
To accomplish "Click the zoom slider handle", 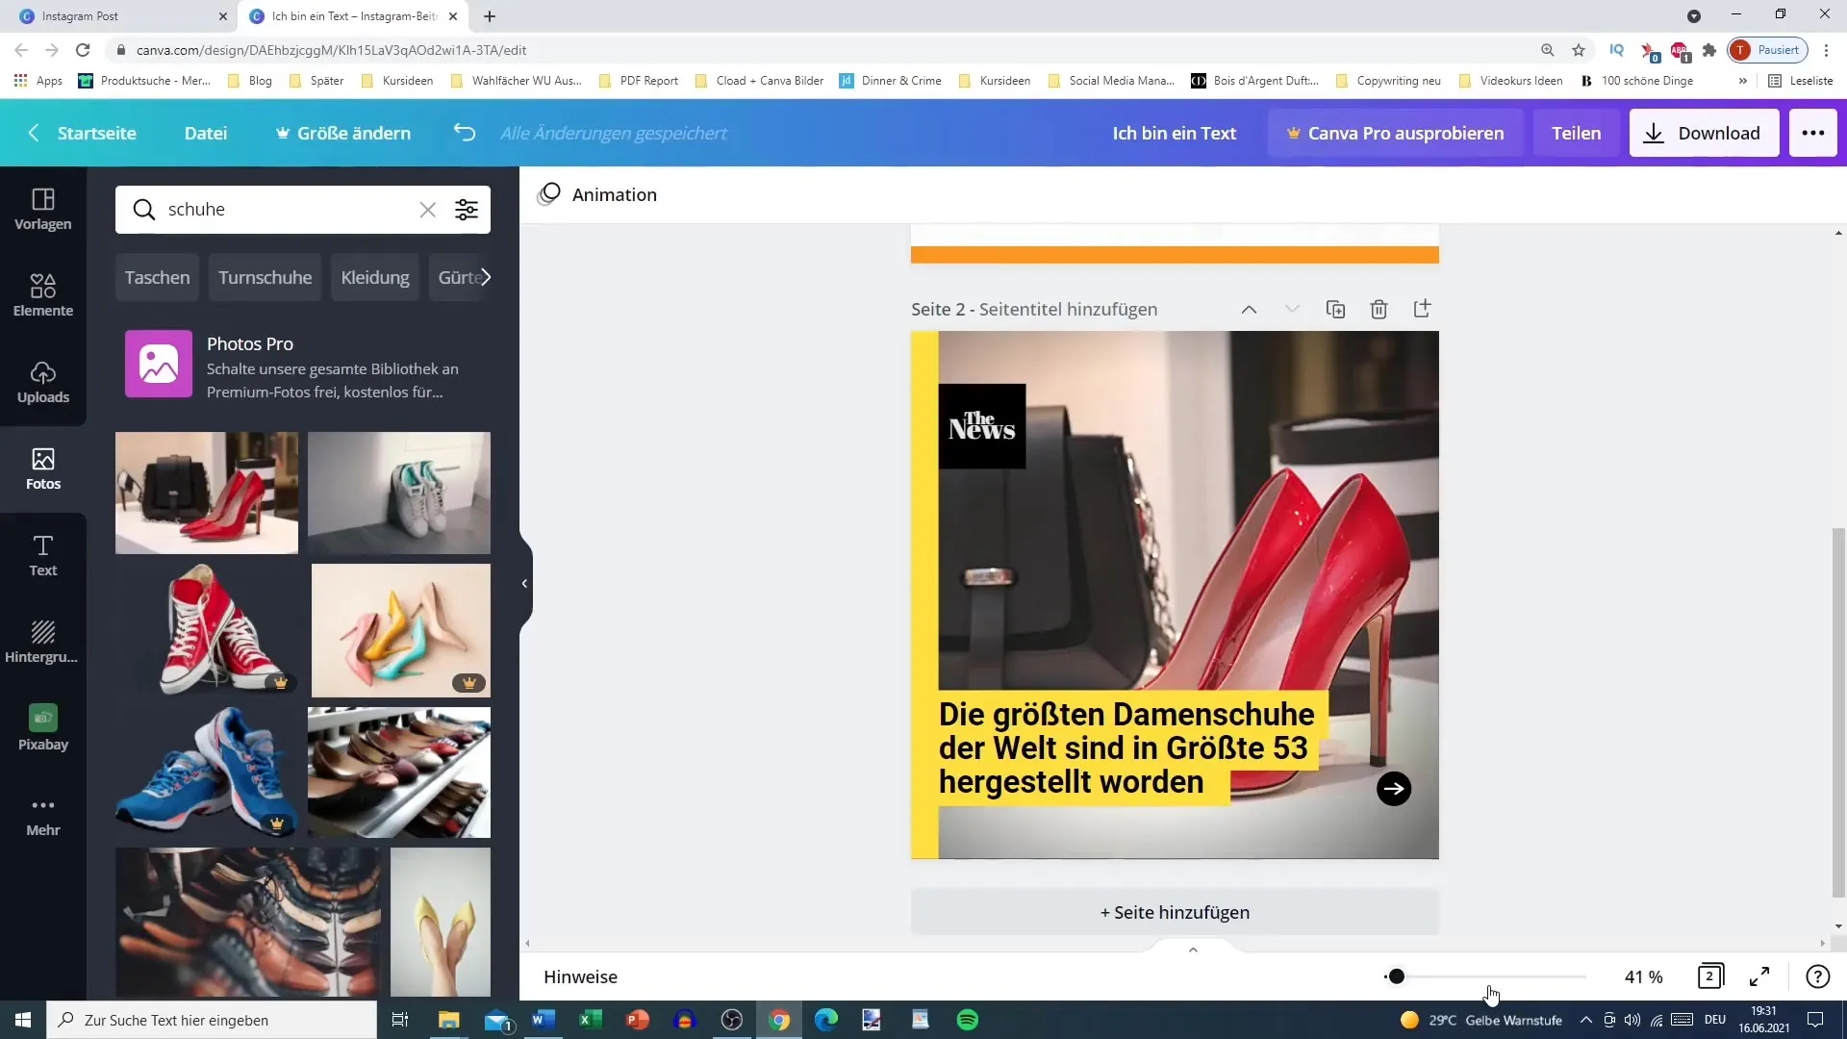I will [x=1396, y=976].
